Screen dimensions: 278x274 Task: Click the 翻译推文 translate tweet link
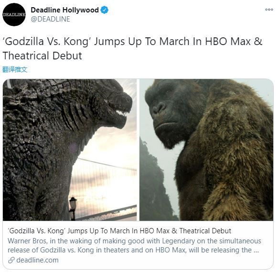pyautogui.click(x=15, y=69)
